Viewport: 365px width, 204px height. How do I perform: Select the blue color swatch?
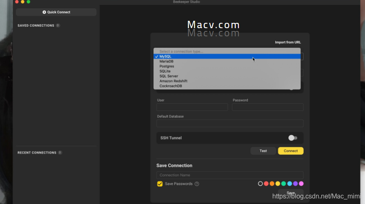click(289, 184)
